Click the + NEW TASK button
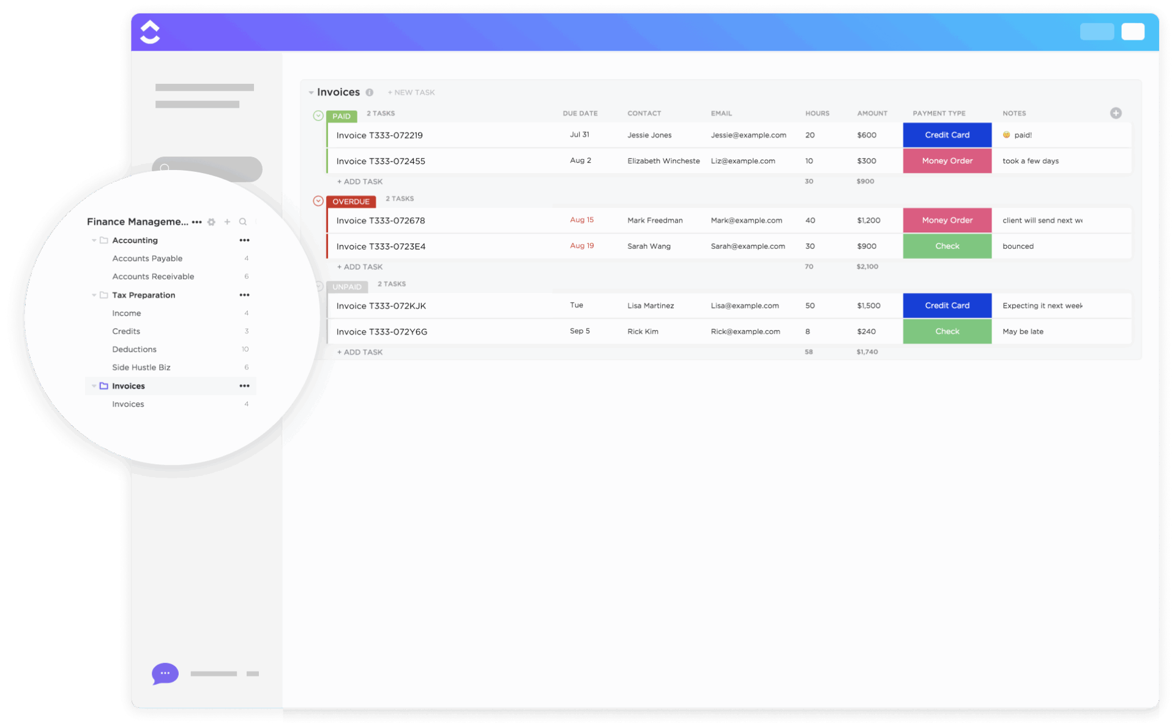Screen dimensions: 1175x726 pos(411,92)
